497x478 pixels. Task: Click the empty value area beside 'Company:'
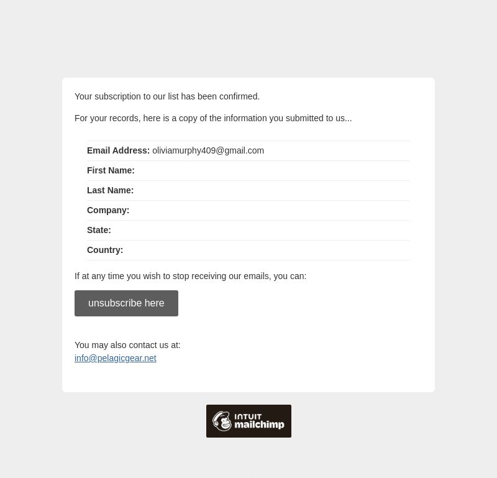pos(270,210)
